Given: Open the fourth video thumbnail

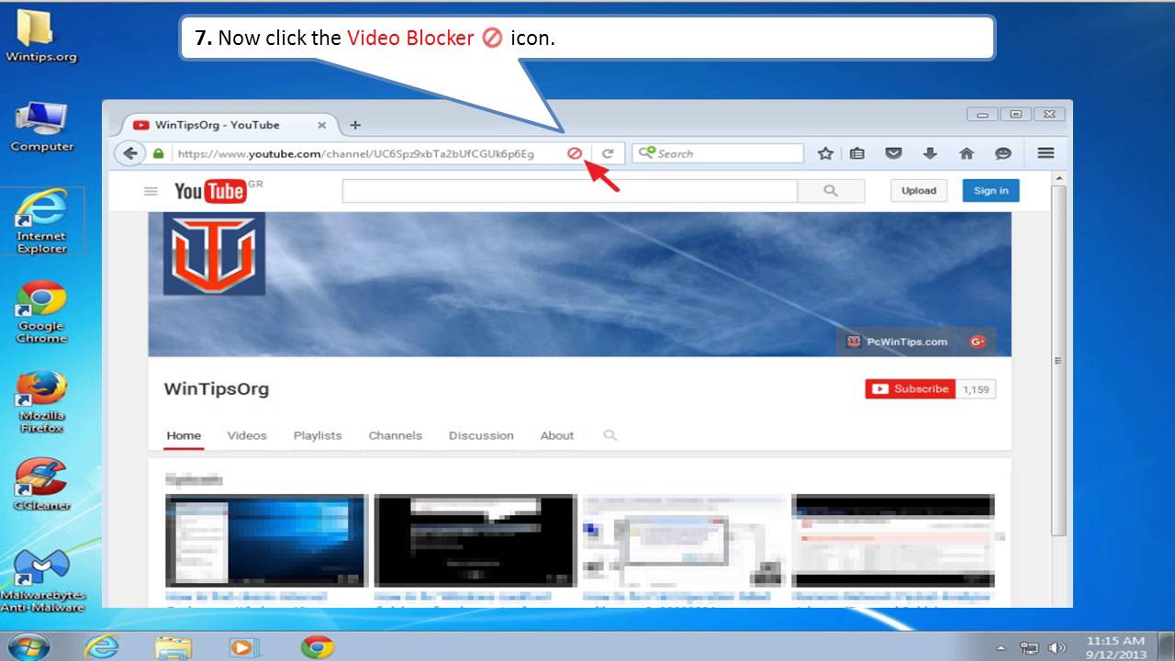Looking at the screenshot, I should pos(893,541).
